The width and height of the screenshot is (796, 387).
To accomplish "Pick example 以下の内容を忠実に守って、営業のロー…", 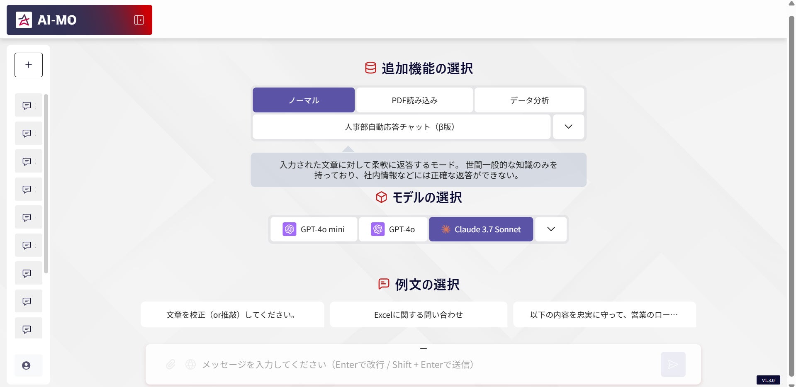I will coord(604,315).
